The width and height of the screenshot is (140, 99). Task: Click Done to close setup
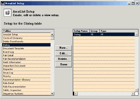click(x=64, y=64)
